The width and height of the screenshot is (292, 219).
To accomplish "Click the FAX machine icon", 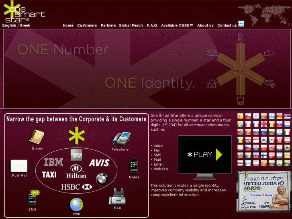I will tap(117, 196).
